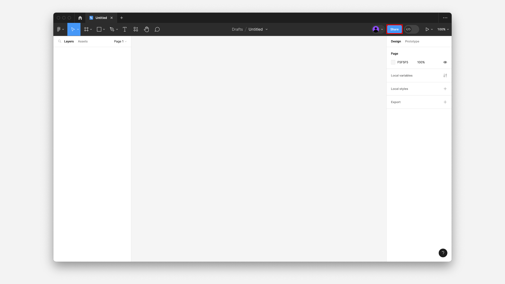The height and width of the screenshot is (284, 505).
Task: Open the Resources components tool
Action: (x=136, y=29)
